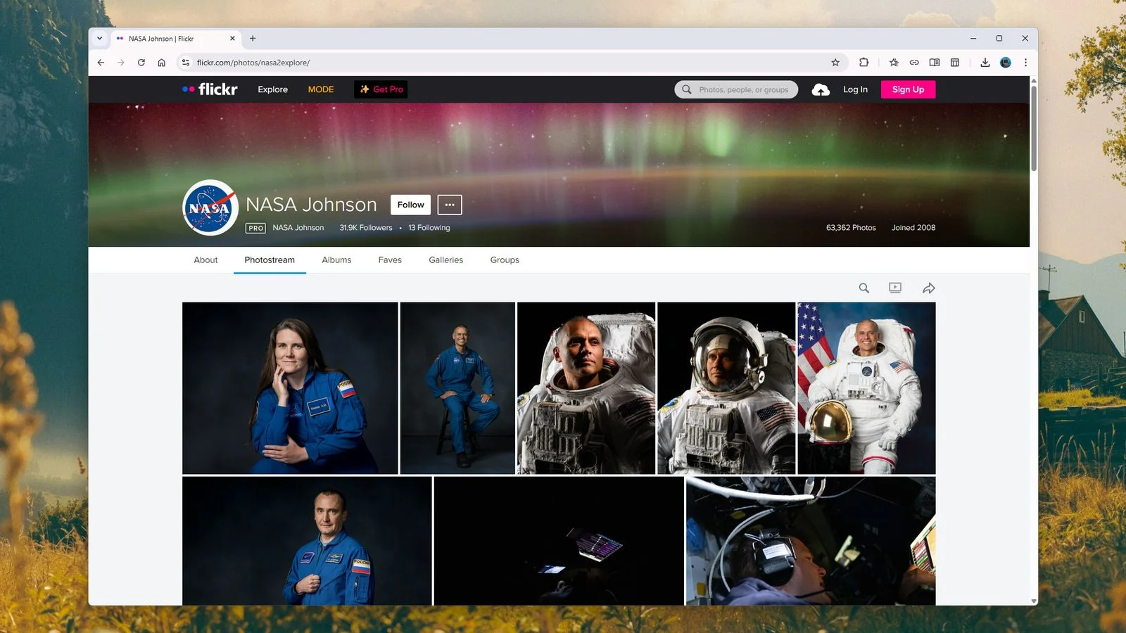Screen dimensions: 1126x633
Task: Switch to the Albums tab
Action: [x=336, y=260]
